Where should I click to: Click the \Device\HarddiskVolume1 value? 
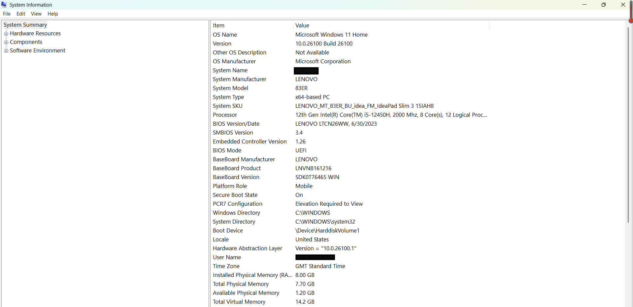[x=327, y=230]
